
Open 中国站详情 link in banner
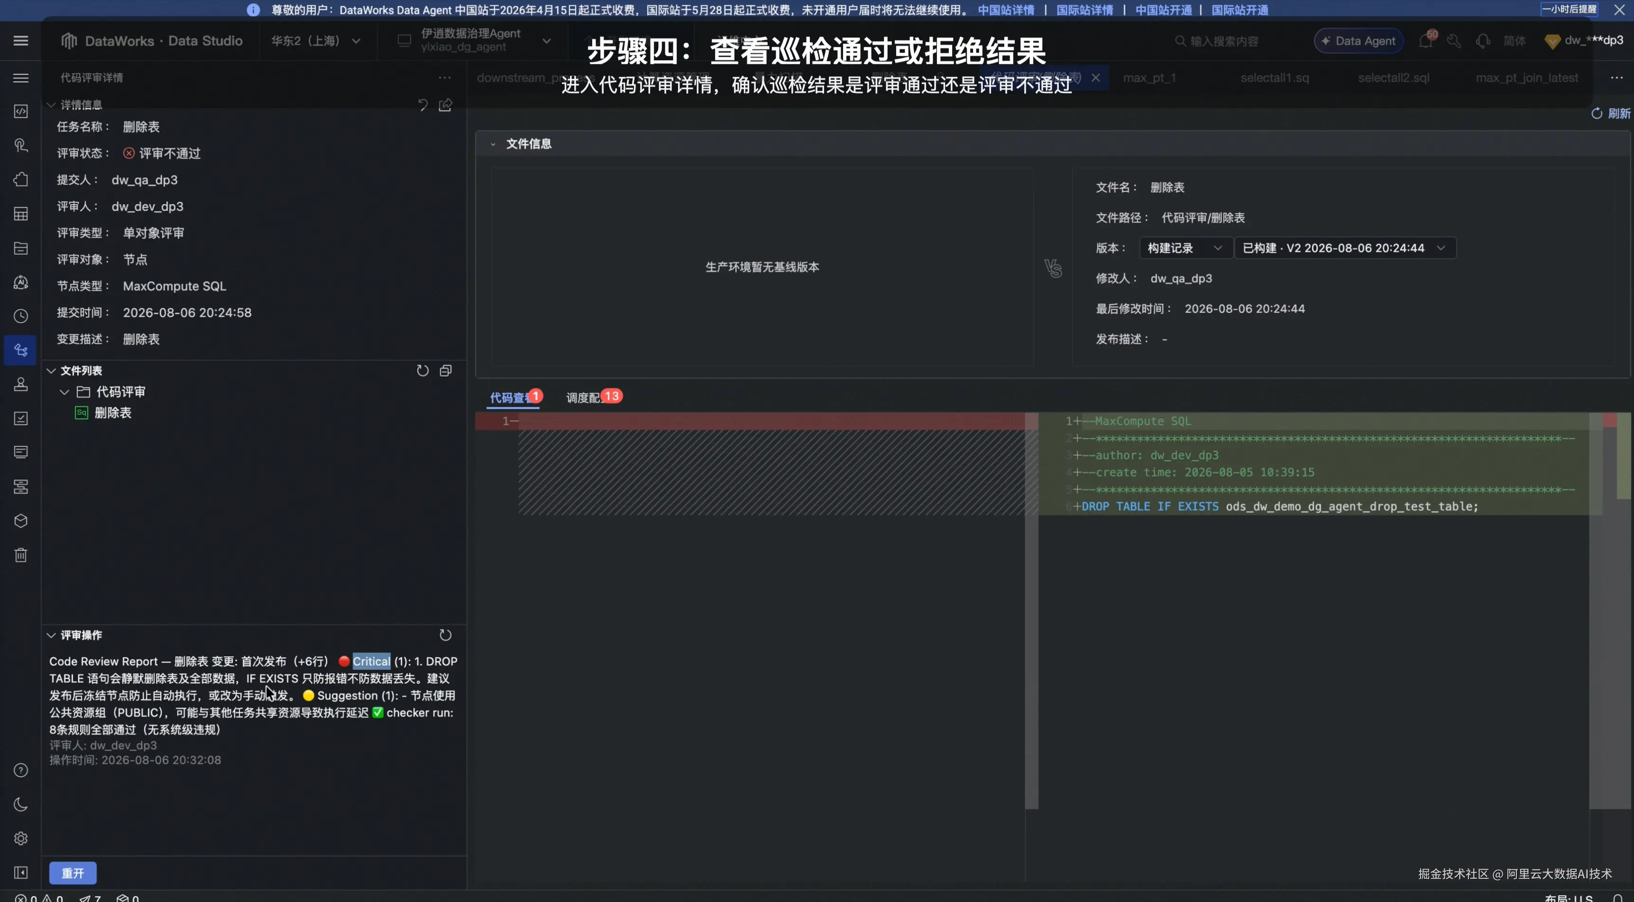(x=1006, y=10)
